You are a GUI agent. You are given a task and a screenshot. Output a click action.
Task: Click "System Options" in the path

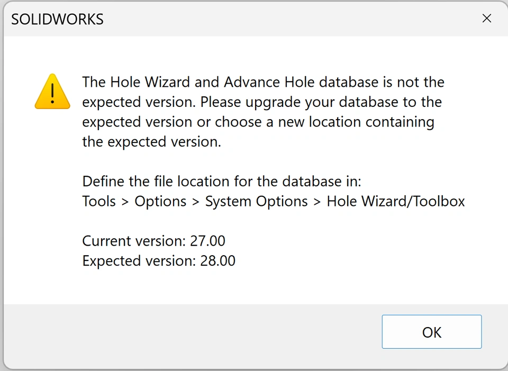pyautogui.click(x=256, y=201)
